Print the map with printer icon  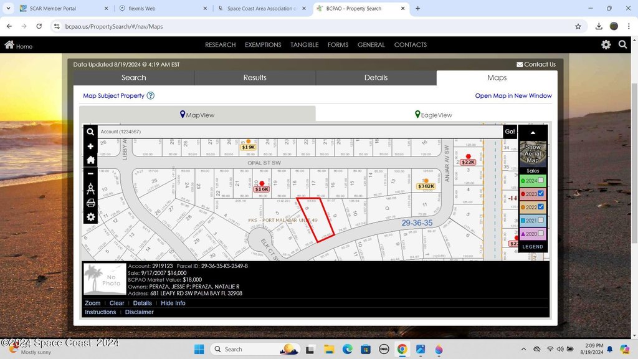(90, 203)
